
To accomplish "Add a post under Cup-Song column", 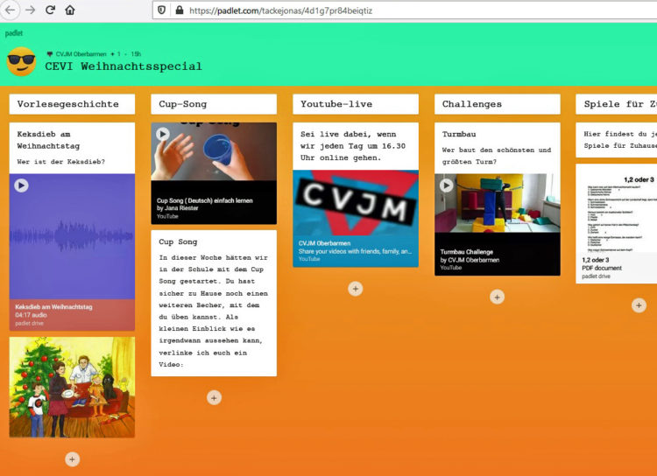I will coord(214,398).
